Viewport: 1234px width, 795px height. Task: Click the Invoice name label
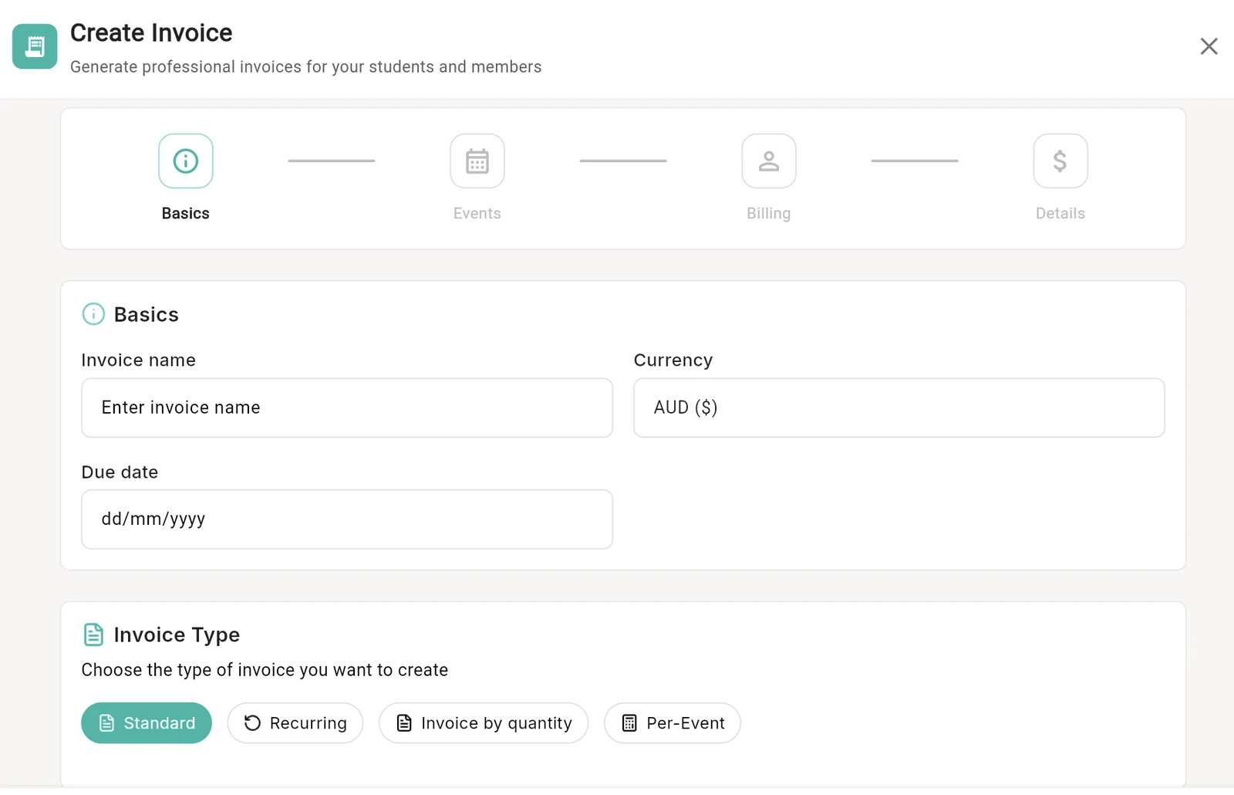coord(139,360)
